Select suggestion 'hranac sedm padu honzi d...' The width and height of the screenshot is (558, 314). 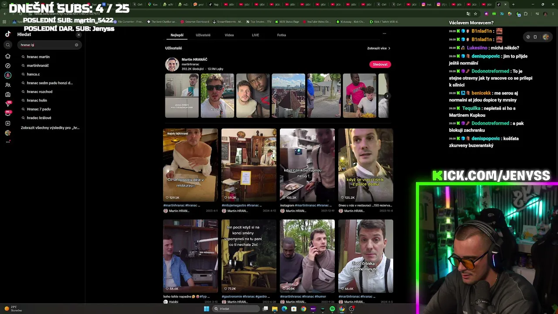[50, 83]
